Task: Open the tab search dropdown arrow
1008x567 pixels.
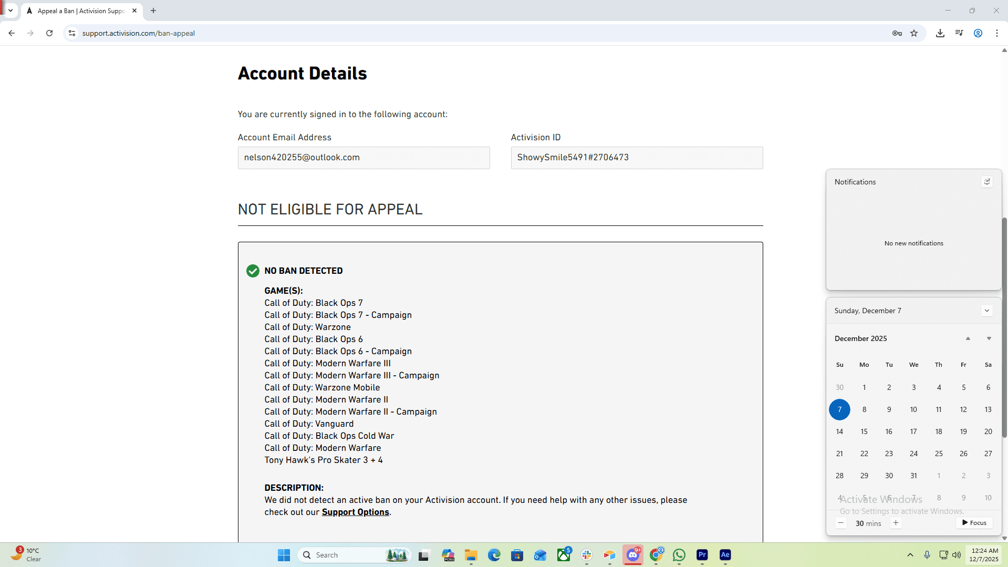Action: [10, 11]
